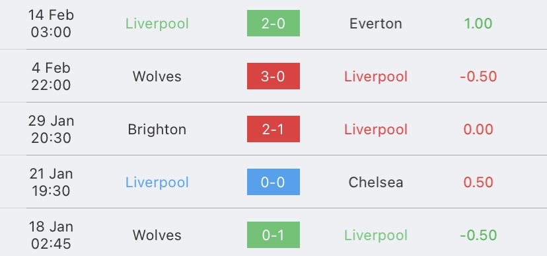Select Brighton team name
This screenshot has width=547, height=256.
[x=157, y=130]
